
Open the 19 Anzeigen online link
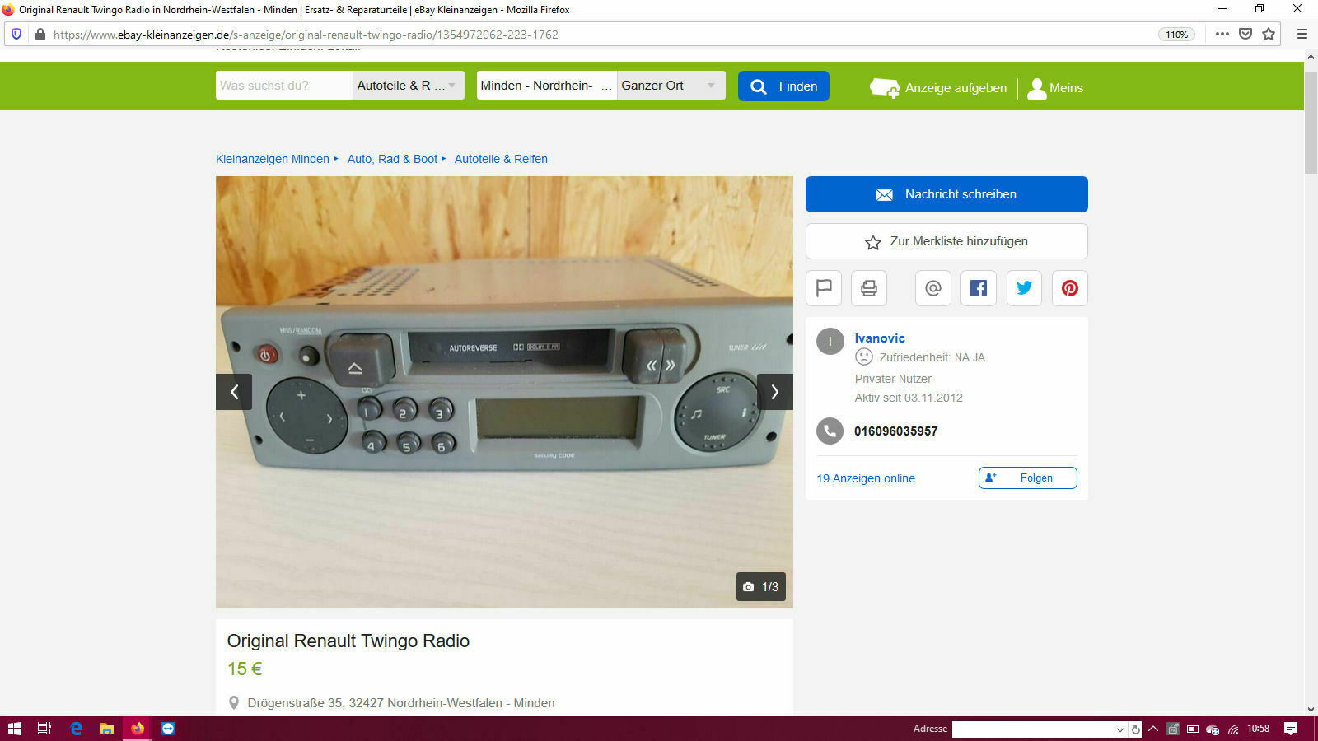(x=865, y=478)
